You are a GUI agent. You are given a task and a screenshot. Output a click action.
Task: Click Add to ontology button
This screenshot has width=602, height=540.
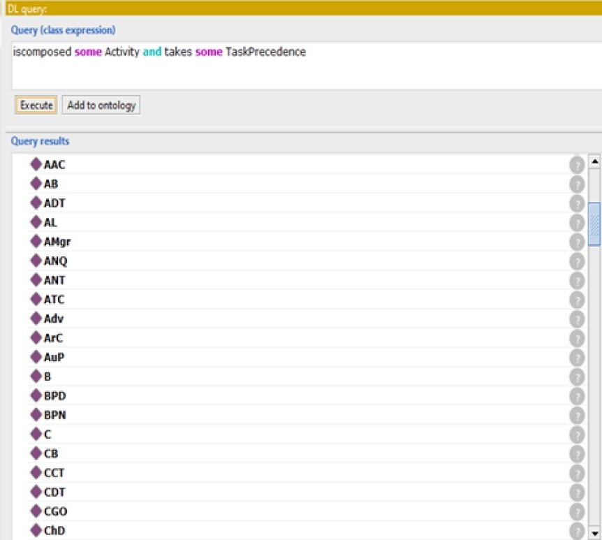pyautogui.click(x=101, y=105)
